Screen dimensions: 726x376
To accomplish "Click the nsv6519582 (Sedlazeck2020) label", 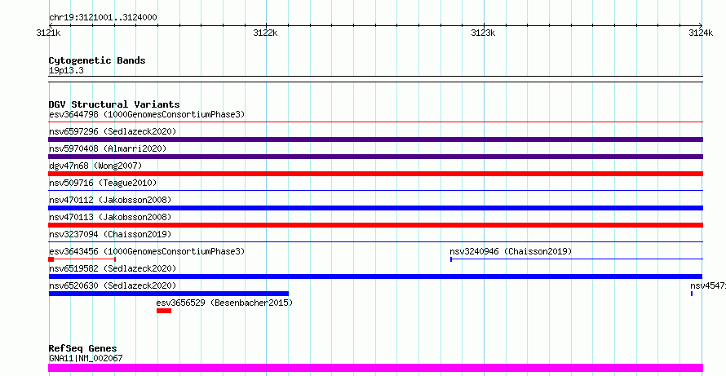I will coord(113,268).
